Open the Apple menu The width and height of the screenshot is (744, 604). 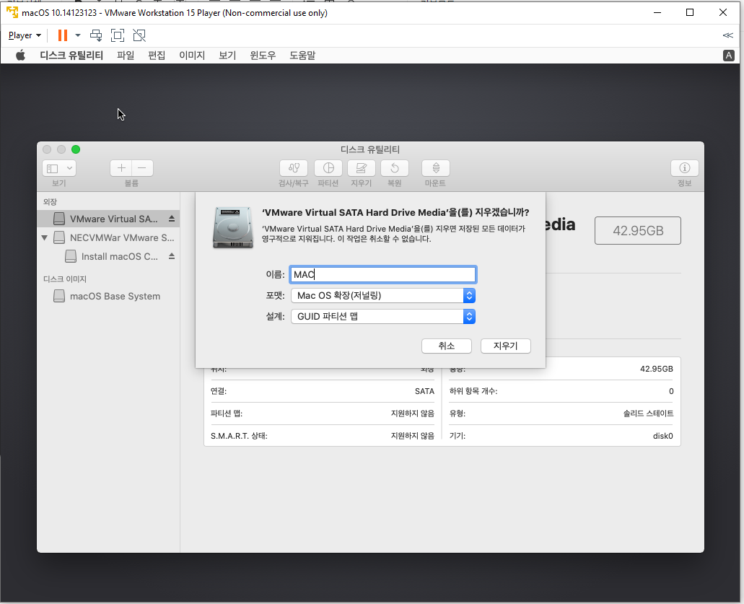coord(20,56)
